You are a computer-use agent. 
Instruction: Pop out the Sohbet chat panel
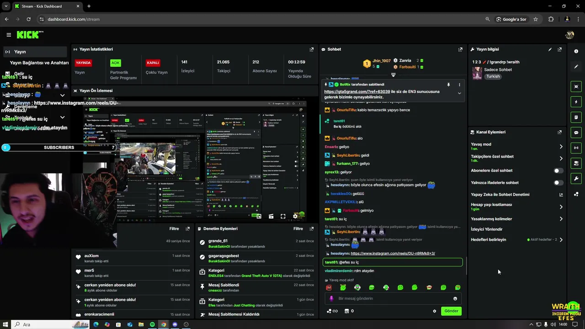point(460,49)
